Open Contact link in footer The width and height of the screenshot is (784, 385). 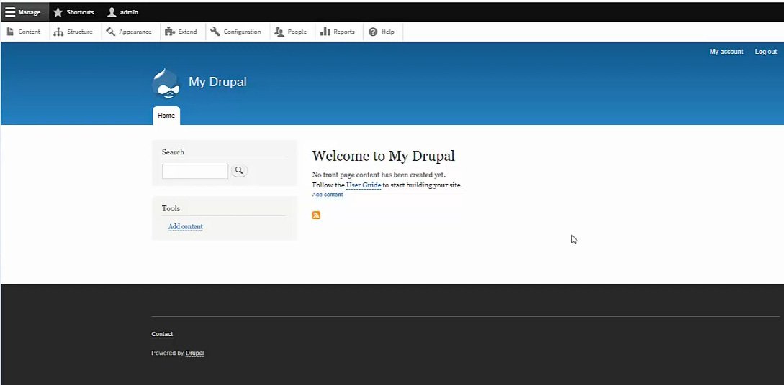162,334
